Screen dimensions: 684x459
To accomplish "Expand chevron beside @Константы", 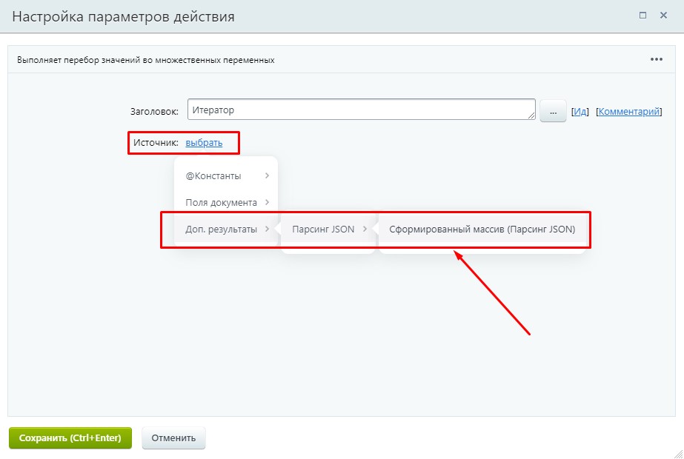I will pyautogui.click(x=267, y=175).
